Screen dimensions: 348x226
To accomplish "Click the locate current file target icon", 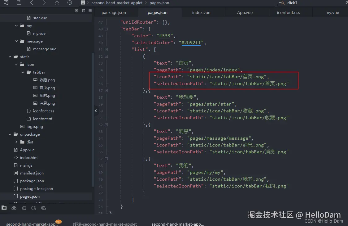I will 76,11.
